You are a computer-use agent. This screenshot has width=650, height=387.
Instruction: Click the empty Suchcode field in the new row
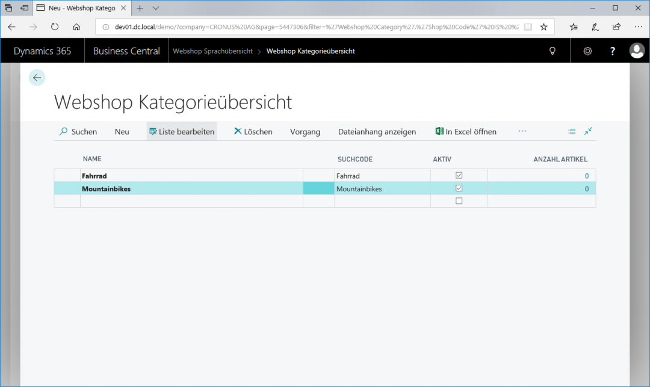[382, 202]
